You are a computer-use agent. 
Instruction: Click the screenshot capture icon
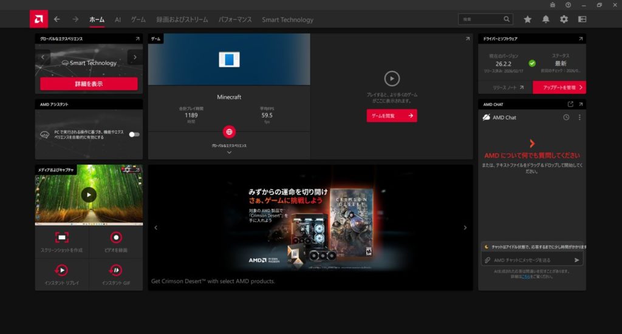pos(62,238)
